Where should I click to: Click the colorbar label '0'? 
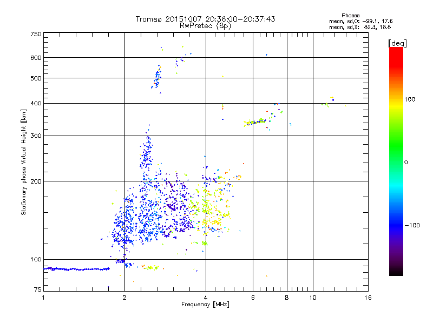pos(405,163)
